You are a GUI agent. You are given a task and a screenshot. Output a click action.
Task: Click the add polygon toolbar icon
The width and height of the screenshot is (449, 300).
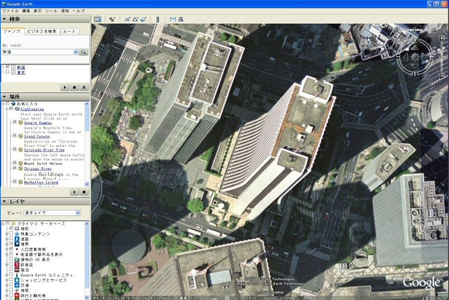(x=127, y=20)
